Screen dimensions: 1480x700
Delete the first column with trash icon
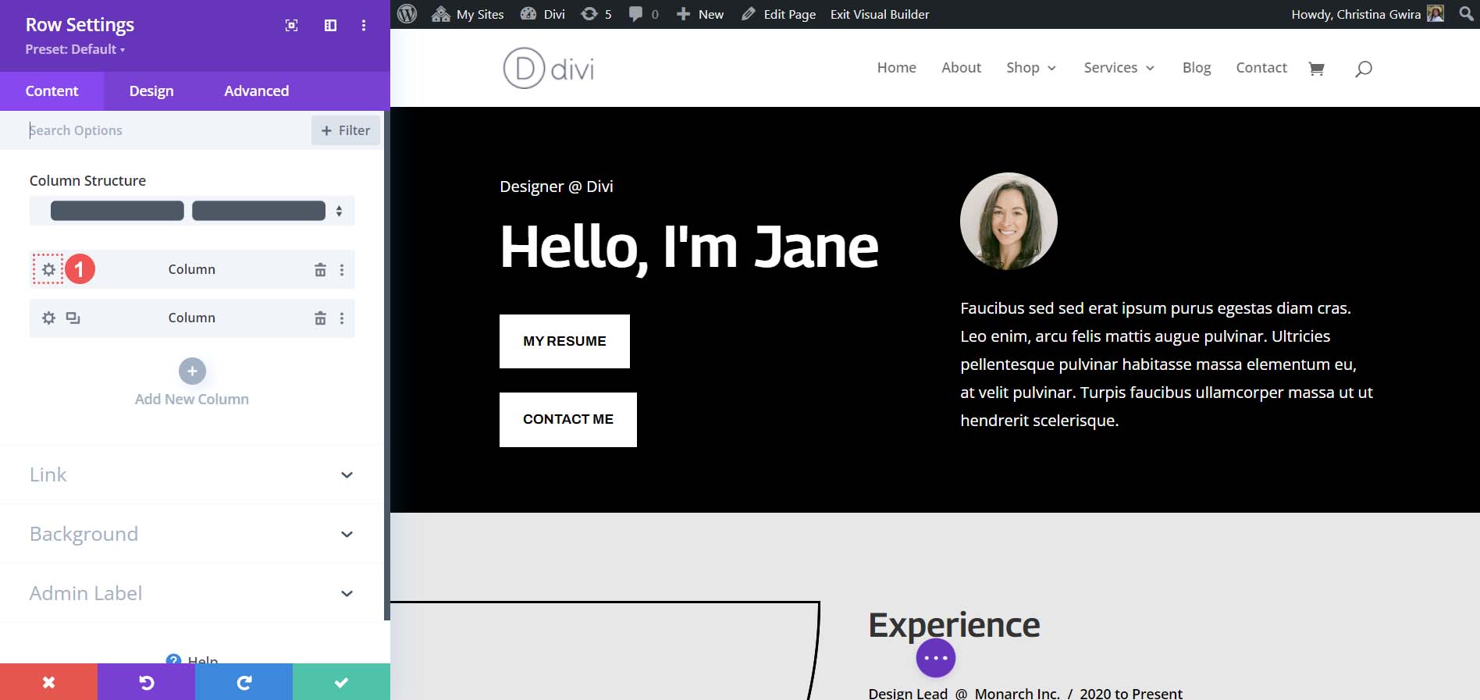320,270
